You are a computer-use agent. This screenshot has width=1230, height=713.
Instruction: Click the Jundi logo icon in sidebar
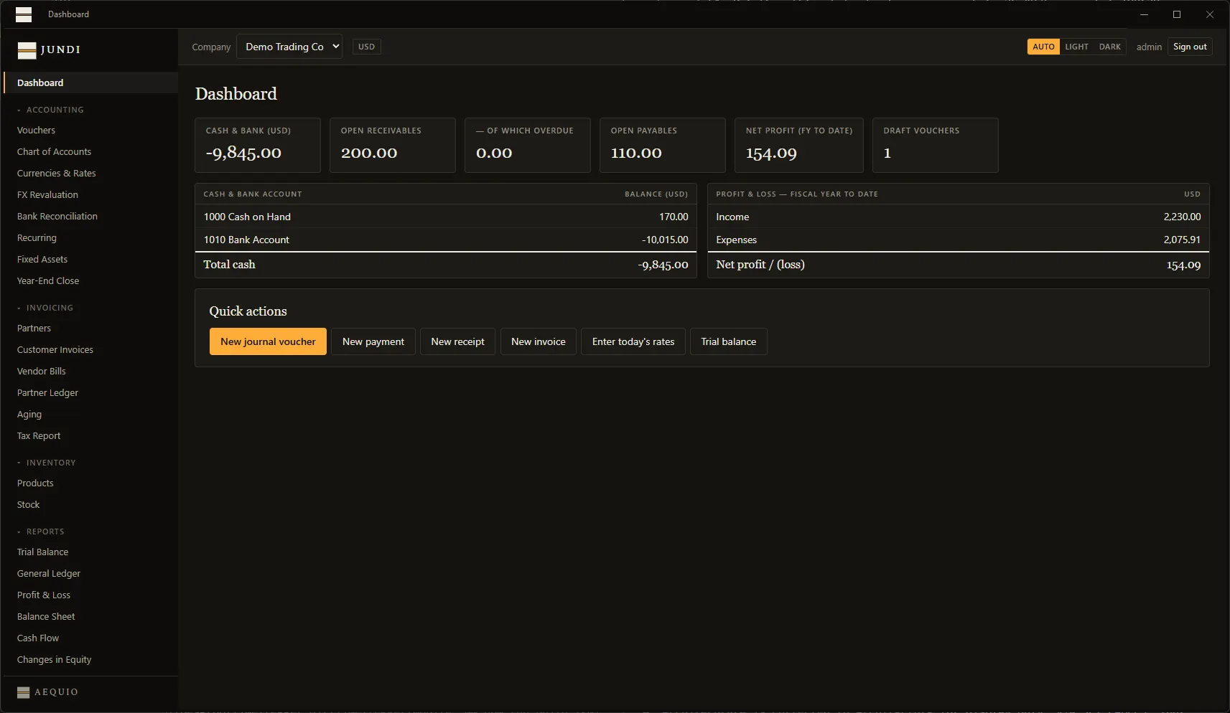pos(27,49)
